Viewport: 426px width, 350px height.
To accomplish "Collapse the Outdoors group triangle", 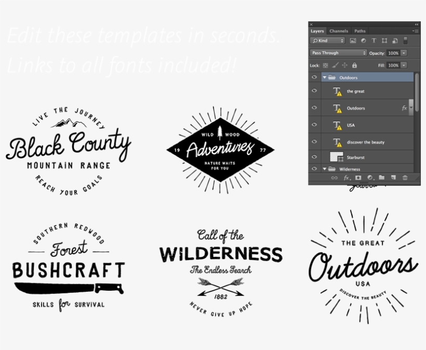I will 324,77.
